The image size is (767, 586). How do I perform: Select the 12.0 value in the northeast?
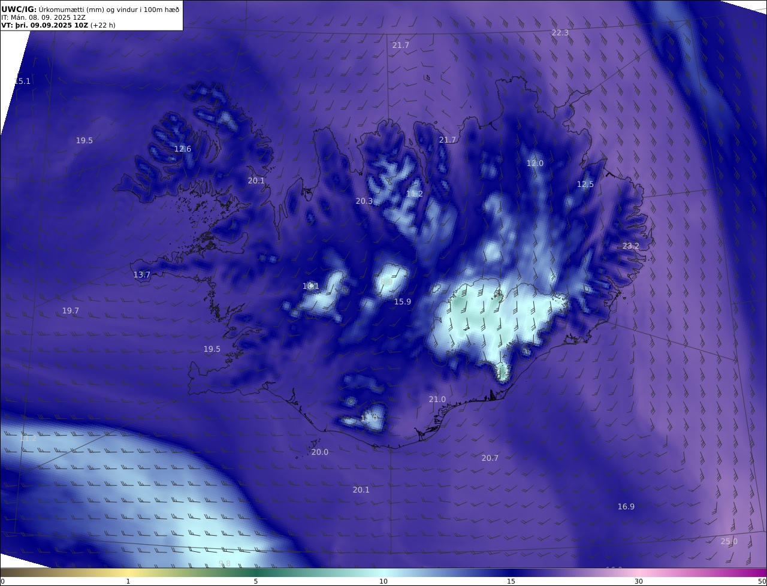point(535,163)
